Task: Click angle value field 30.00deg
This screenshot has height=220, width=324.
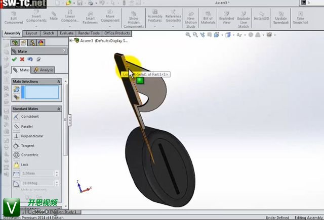Action: 37,183
